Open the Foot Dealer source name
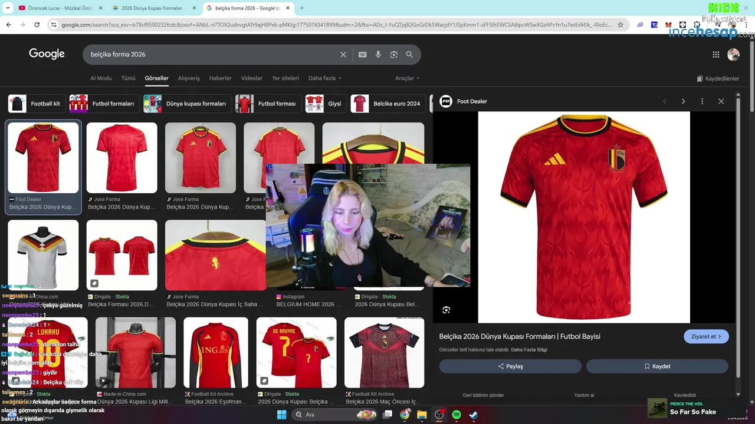The image size is (755, 424). (x=472, y=101)
